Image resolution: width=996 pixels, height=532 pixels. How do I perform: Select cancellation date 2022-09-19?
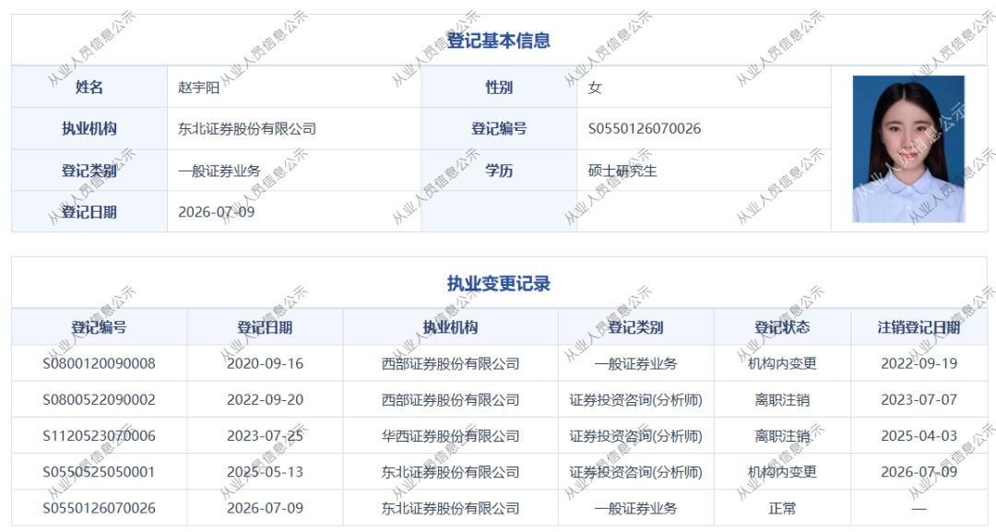point(919,364)
